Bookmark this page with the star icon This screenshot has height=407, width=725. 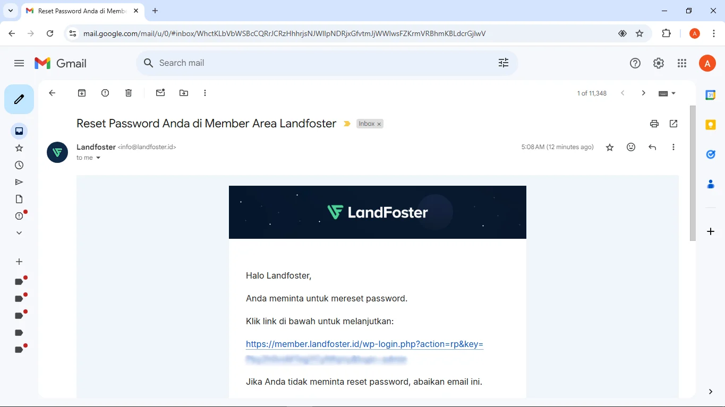point(639,33)
